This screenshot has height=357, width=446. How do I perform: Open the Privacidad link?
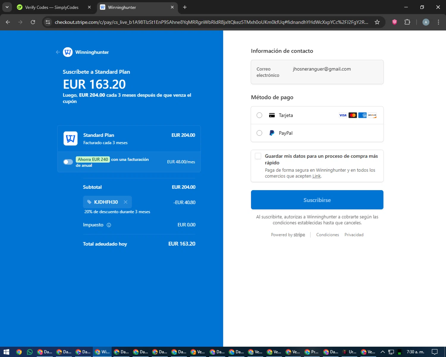[354, 235]
